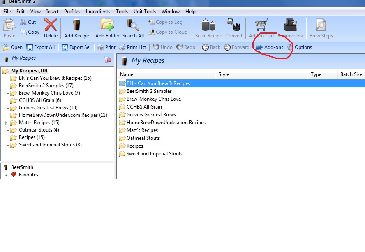Sort list by Style column header
This screenshot has height=252, width=365.
[x=262, y=74]
